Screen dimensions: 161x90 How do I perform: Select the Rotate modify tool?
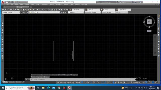pyautogui.click(x=159, y=30)
